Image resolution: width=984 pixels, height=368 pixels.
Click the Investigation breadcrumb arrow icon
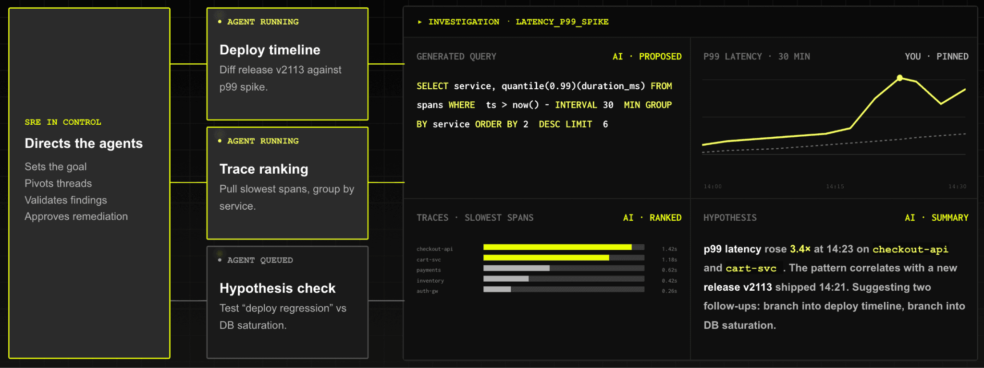click(x=419, y=22)
